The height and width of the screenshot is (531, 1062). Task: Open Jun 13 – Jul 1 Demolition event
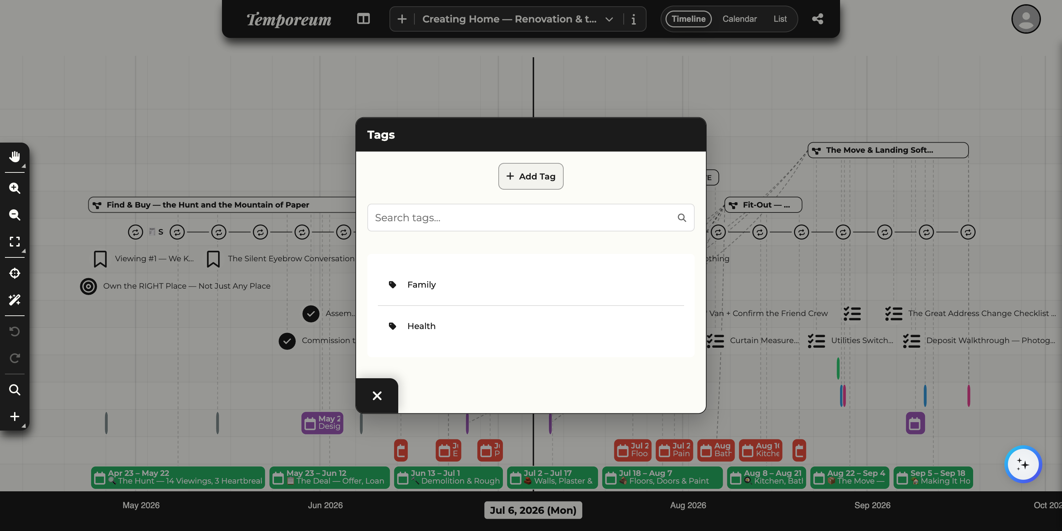(448, 477)
